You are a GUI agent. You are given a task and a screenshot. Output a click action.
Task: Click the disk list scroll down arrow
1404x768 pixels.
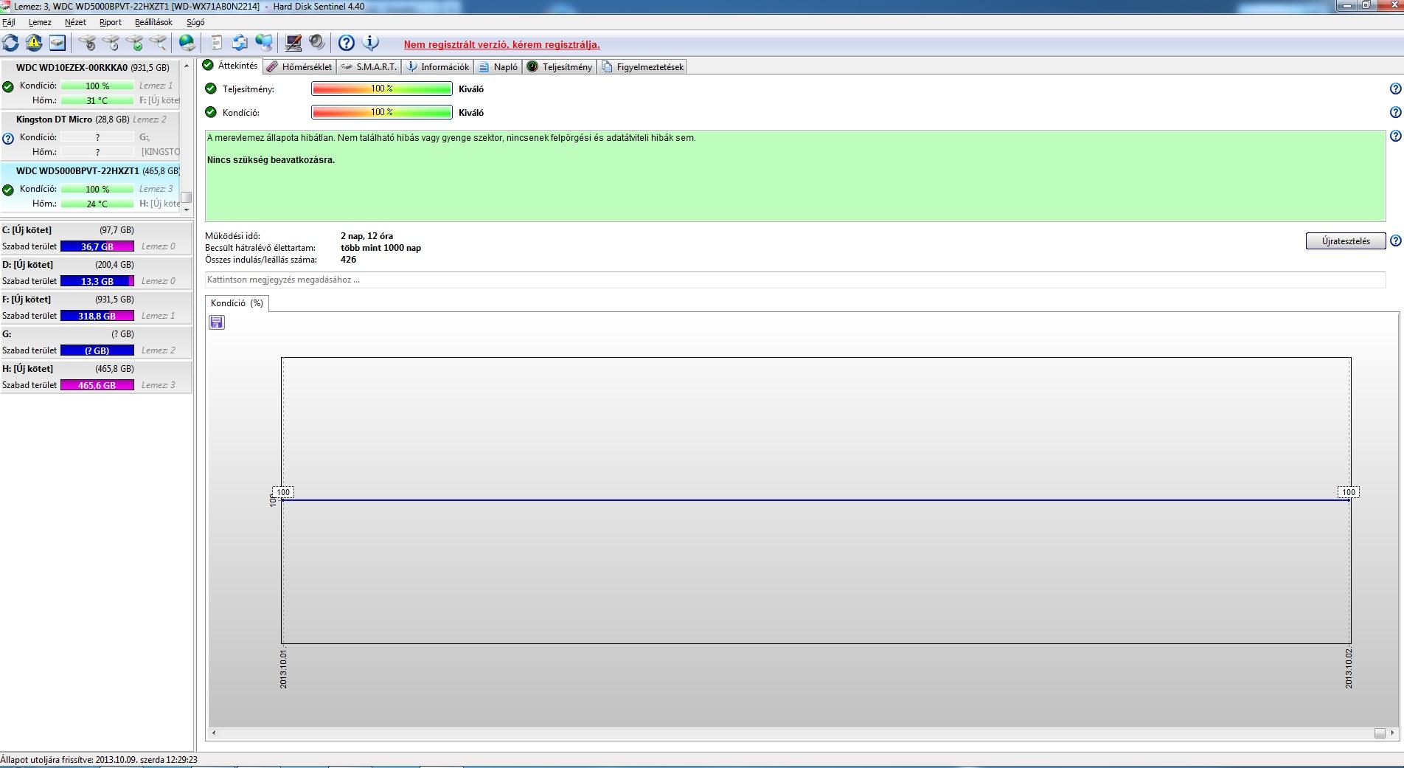pos(187,210)
